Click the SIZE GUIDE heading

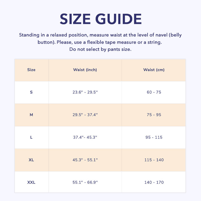pyautogui.click(x=100, y=19)
